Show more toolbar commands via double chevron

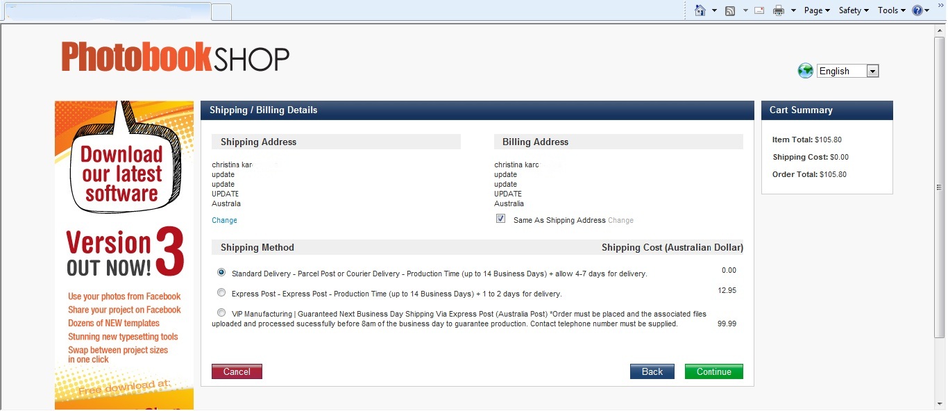click(x=940, y=5)
